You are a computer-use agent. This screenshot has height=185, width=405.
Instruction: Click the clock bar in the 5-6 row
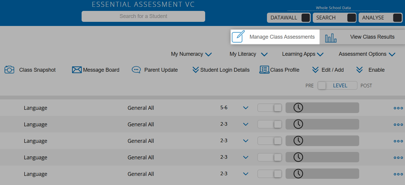click(x=322, y=108)
